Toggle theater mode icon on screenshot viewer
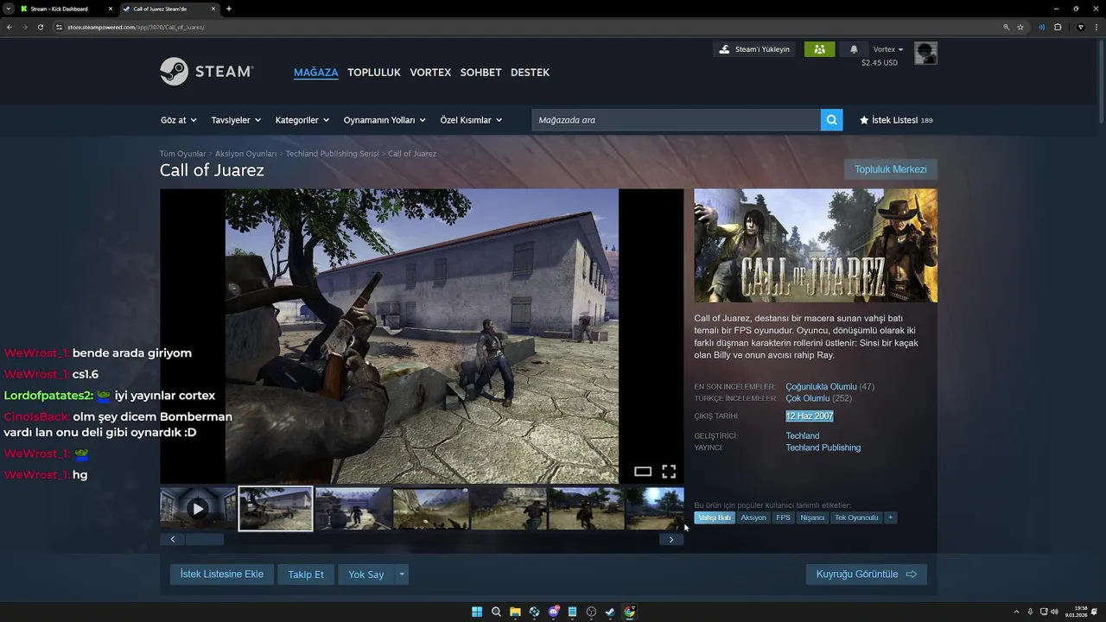 pos(643,472)
